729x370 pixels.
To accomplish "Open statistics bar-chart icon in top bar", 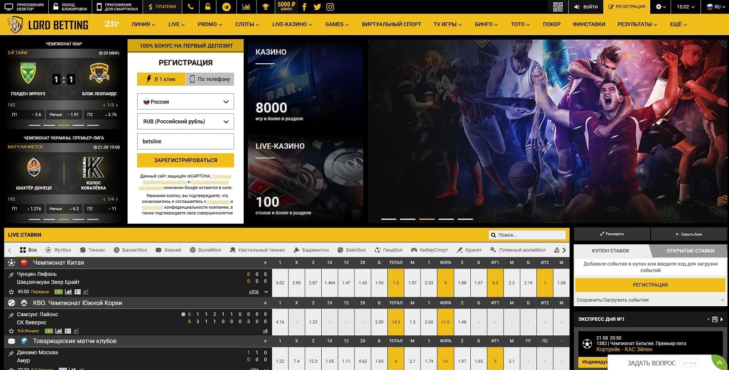I will tap(246, 7).
